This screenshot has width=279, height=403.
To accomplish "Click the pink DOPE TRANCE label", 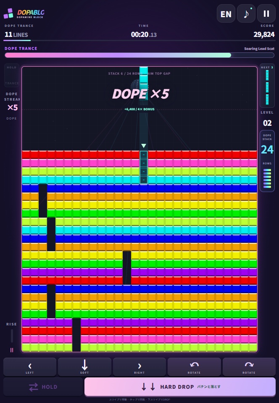I will 21,48.
